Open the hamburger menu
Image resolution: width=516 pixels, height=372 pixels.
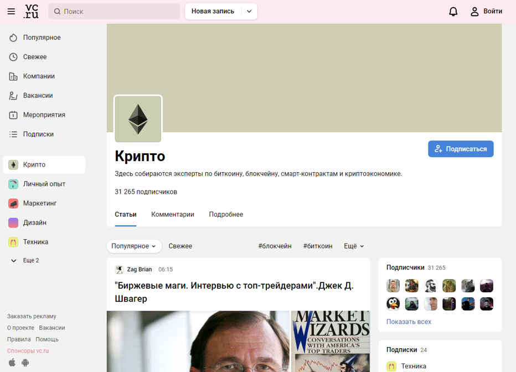(11, 12)
